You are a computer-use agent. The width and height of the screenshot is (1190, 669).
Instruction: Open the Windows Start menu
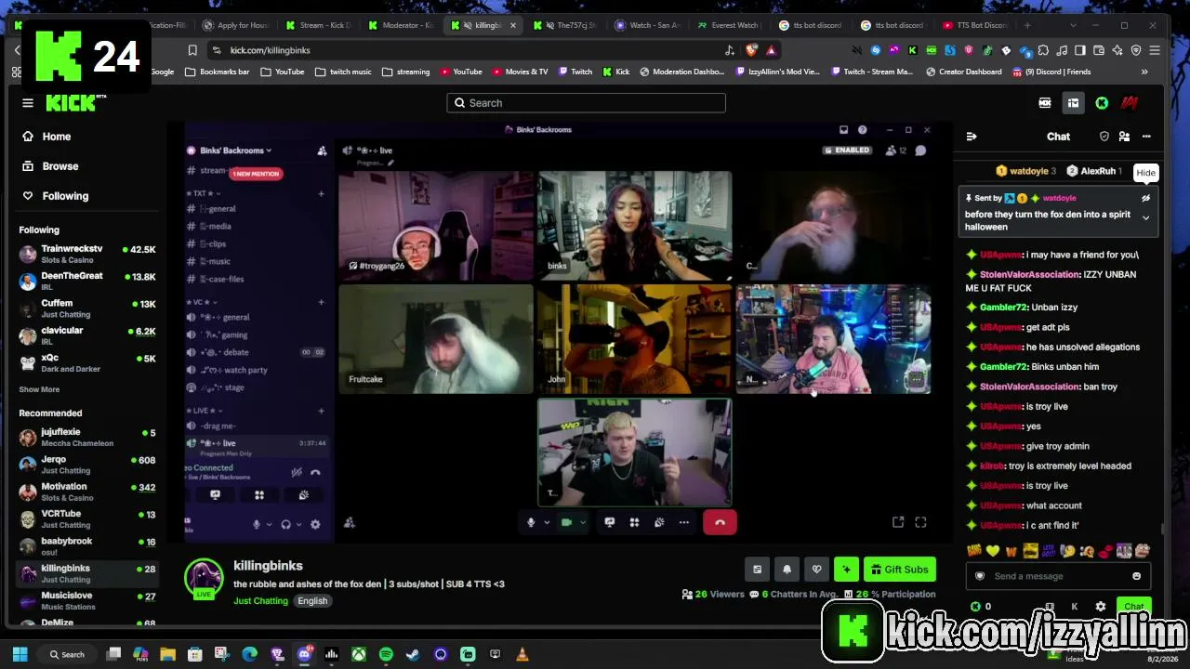20,654
